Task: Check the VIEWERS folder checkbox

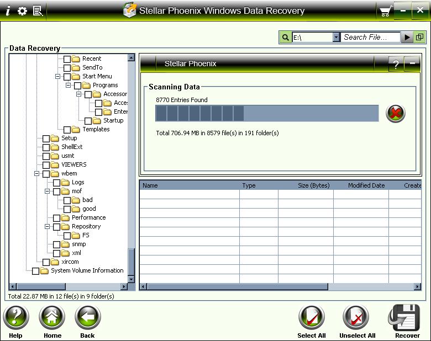Action: coord(46,164)
